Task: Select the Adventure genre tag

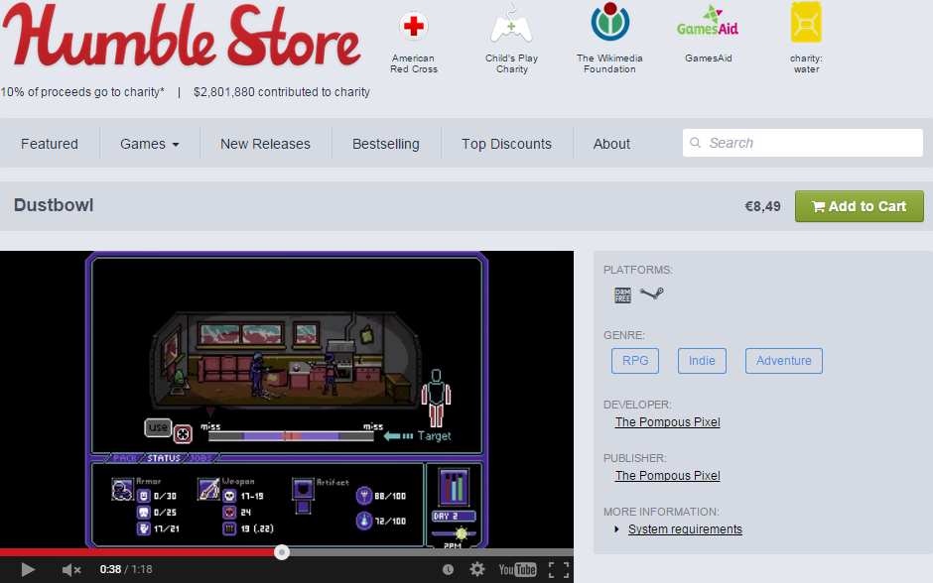Action: (x=784, y=361)
